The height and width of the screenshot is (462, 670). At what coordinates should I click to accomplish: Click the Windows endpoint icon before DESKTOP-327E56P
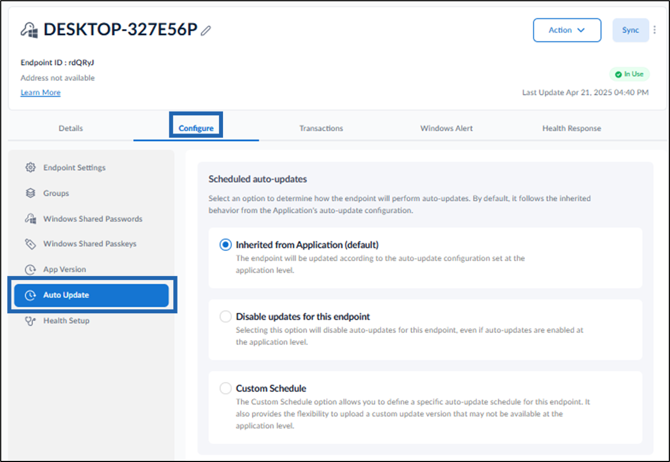30,30
